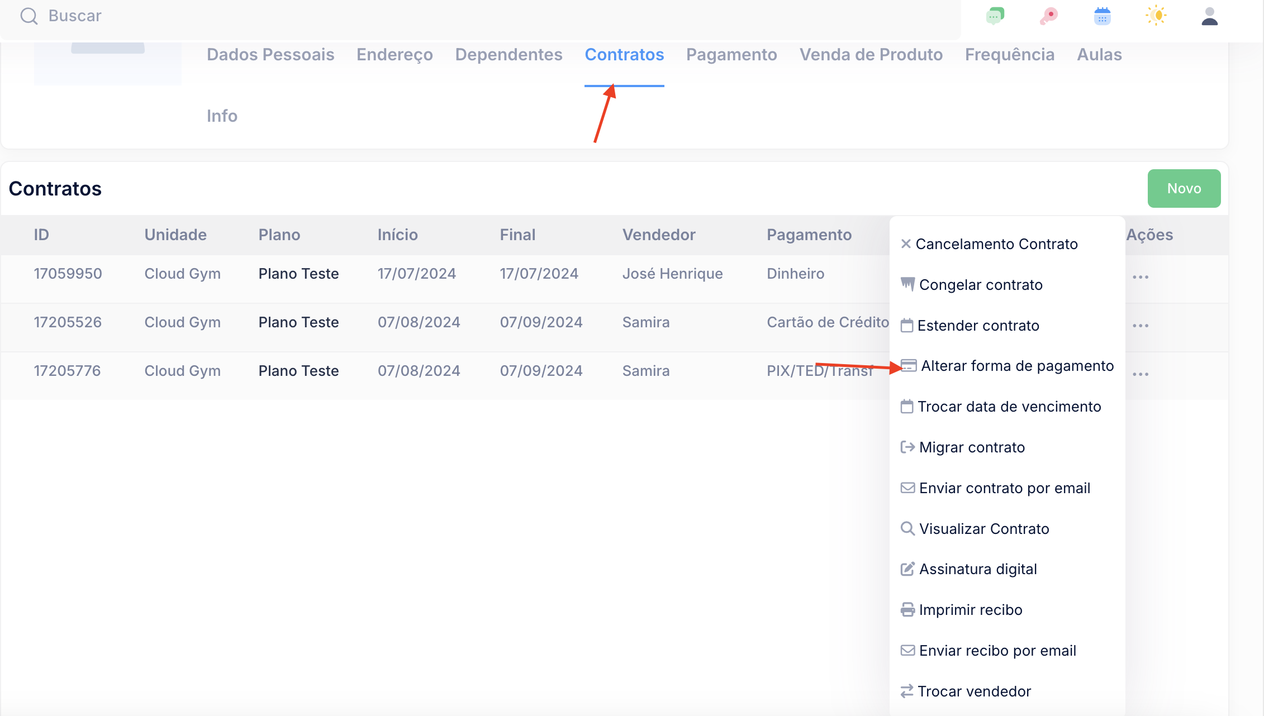Choose Trocar vendedor option

(973, 691)
